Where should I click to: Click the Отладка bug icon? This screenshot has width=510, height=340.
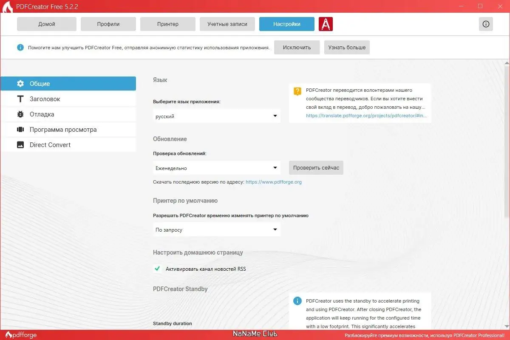[x=20, y=114]
